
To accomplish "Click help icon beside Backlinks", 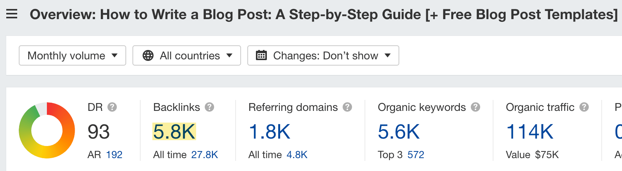I will [x=209, y=107].
